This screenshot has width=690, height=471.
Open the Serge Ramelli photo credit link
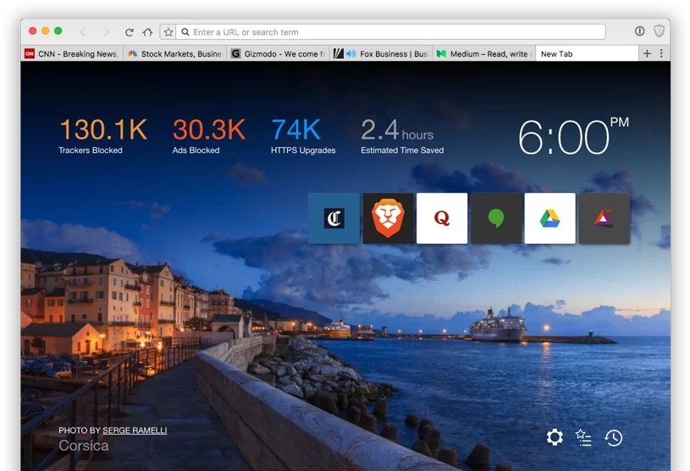[135, 430]
